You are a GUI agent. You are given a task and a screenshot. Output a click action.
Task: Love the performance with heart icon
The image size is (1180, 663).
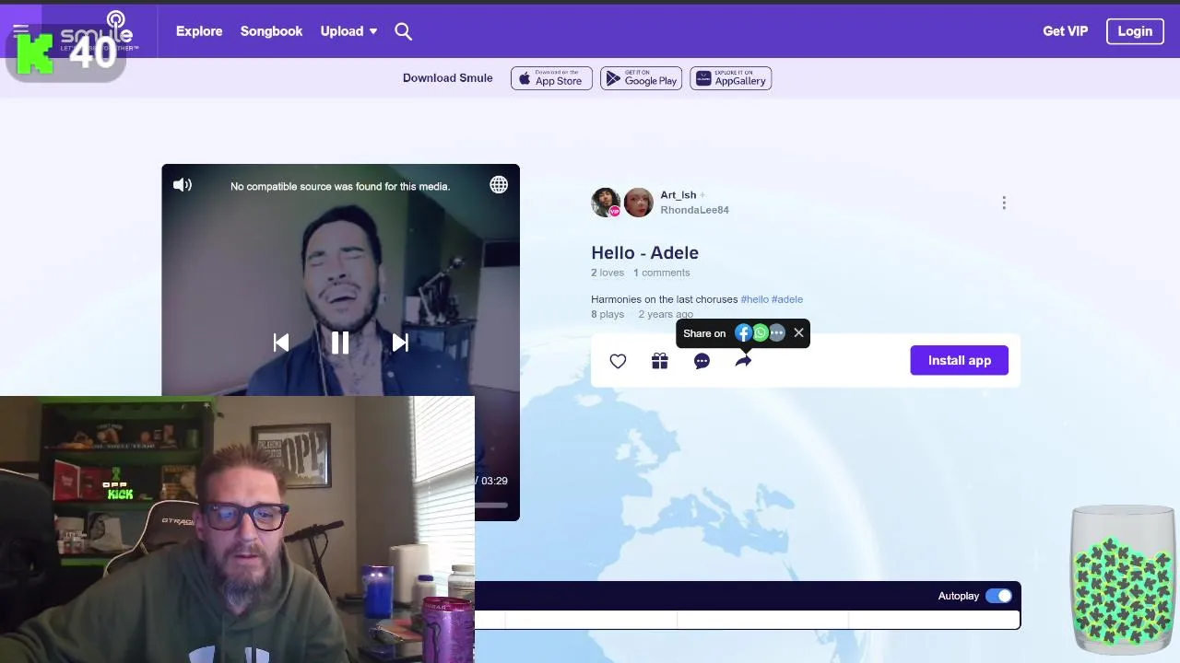(618, 361)
